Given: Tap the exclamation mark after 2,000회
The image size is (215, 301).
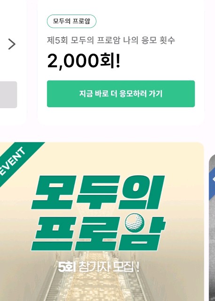Looking at the screenshot, I should [118, 61].
